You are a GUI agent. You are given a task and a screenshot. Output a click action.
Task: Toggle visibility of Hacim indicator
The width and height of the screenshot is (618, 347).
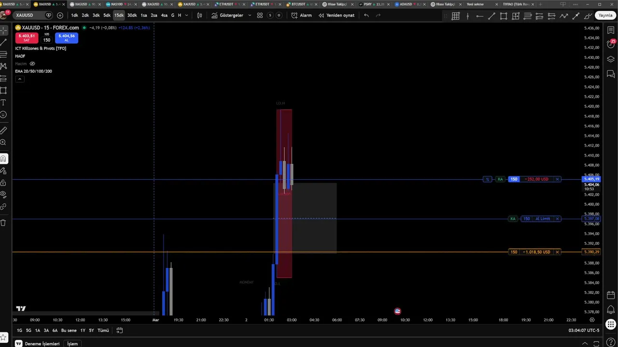(32, 64)
